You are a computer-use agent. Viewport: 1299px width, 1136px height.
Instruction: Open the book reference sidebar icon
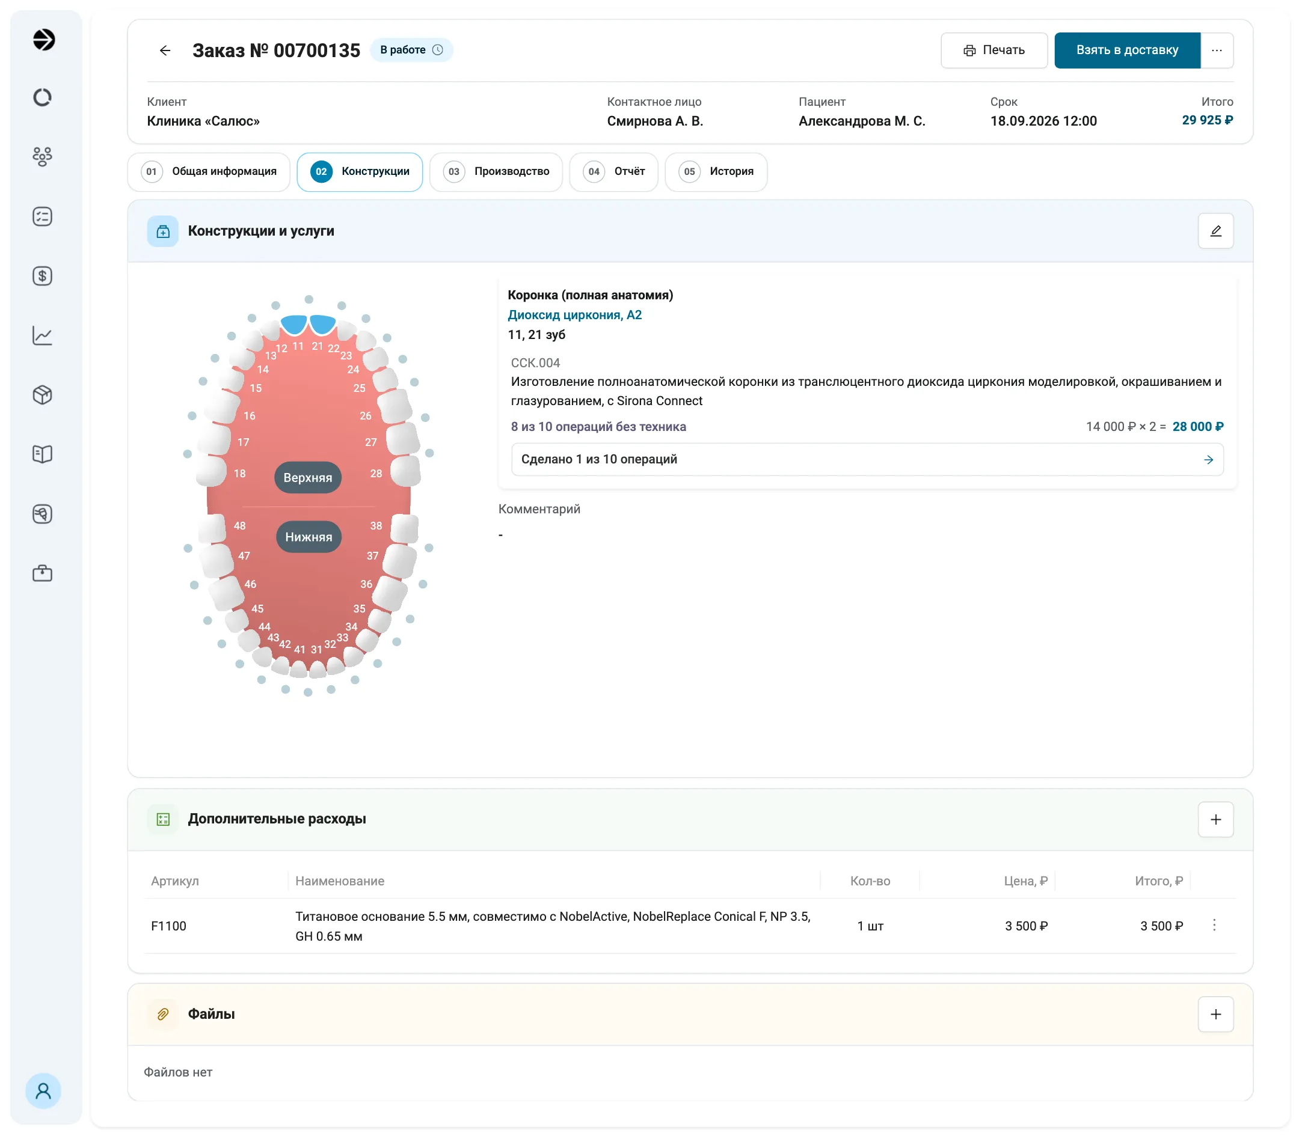pyautogui.click(x=43, y=454)
